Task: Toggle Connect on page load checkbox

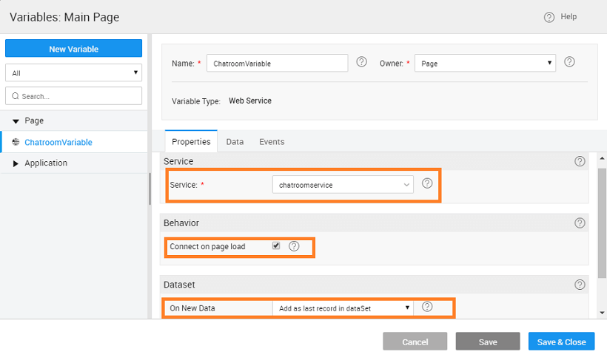Action: (x=276, y=246)
